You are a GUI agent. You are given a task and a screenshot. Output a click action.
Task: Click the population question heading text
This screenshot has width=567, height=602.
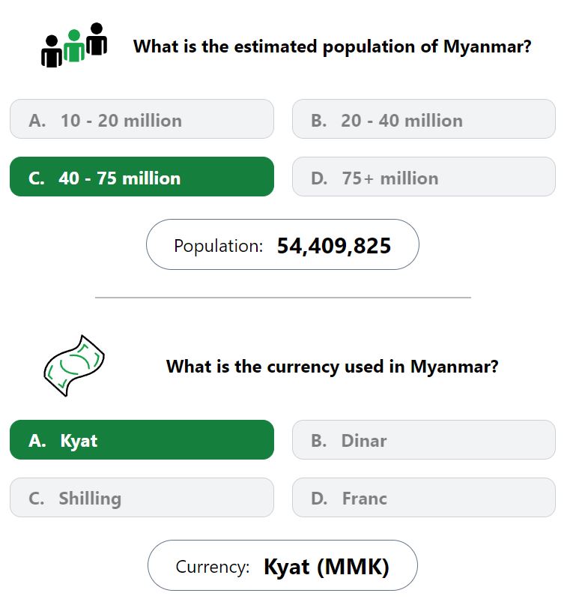pyautogui.click(x=333, y=46)
